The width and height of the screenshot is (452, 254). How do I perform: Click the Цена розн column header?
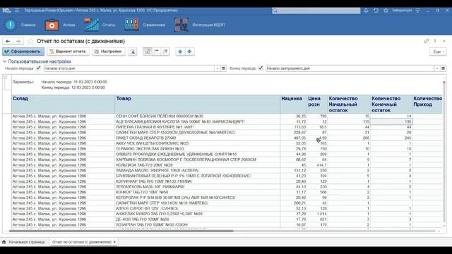pyautogui.click(x=317, y=104)
